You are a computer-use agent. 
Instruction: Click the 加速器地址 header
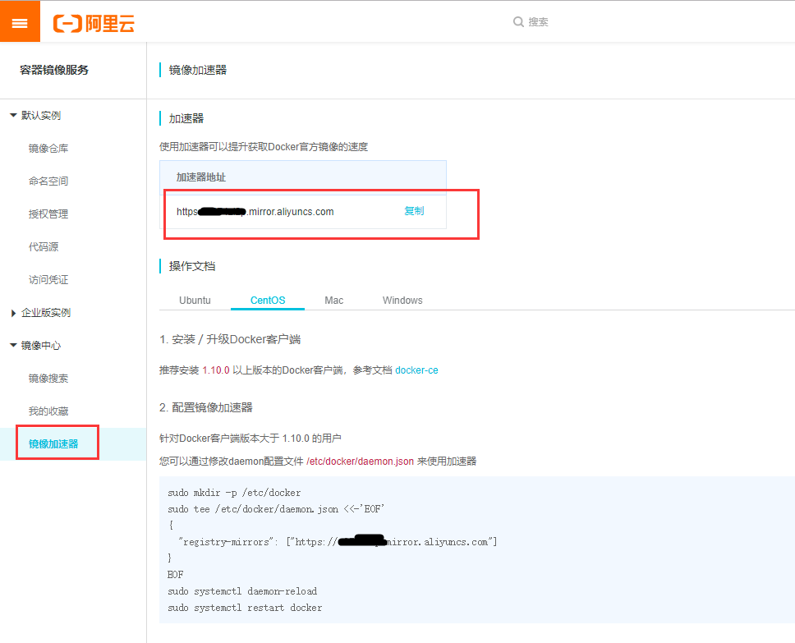tap(200, 177)
